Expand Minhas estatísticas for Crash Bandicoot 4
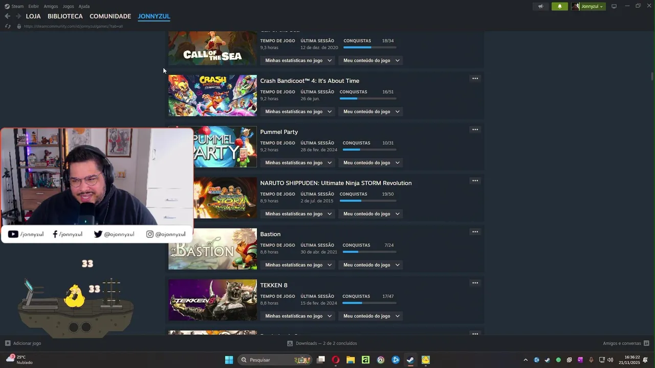This screenshot has width=655, height=368. click(298, 111)
